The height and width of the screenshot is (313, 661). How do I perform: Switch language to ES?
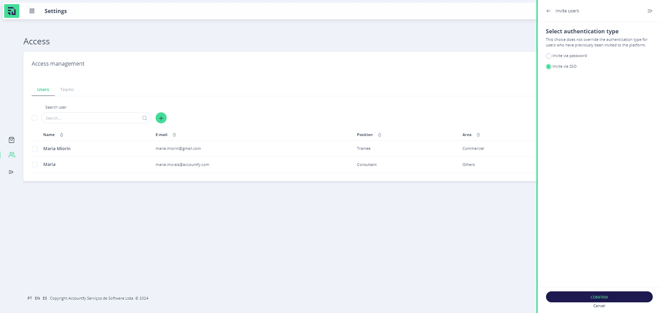pyautogui.click(x=45, y=298)
